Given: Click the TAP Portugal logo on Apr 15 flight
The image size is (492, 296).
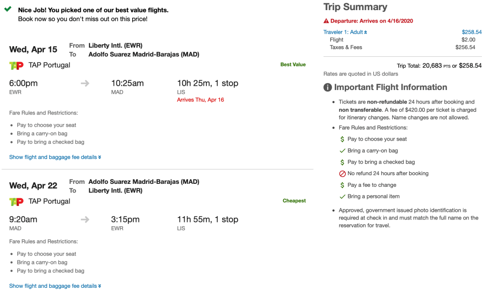Looking at the screenshot, I should (x=16, y=65).
